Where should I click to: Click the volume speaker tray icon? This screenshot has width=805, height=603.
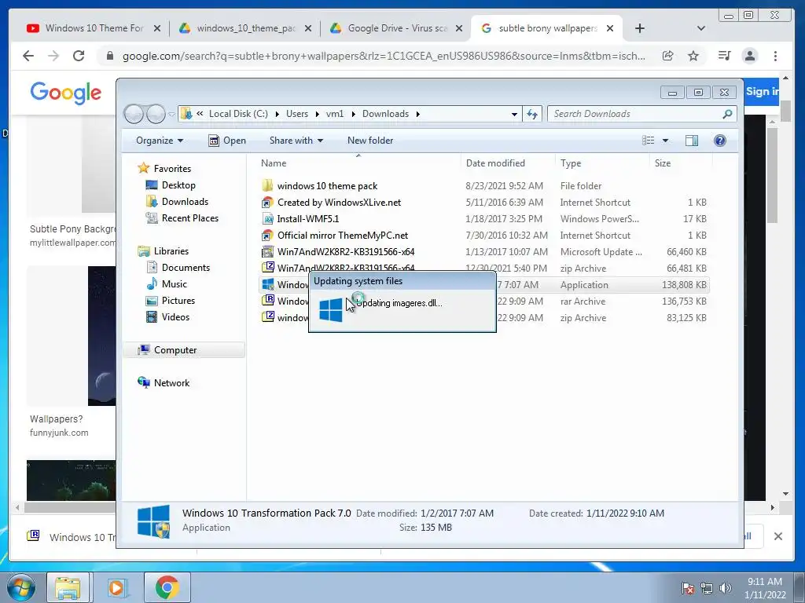tap(726, 588)
